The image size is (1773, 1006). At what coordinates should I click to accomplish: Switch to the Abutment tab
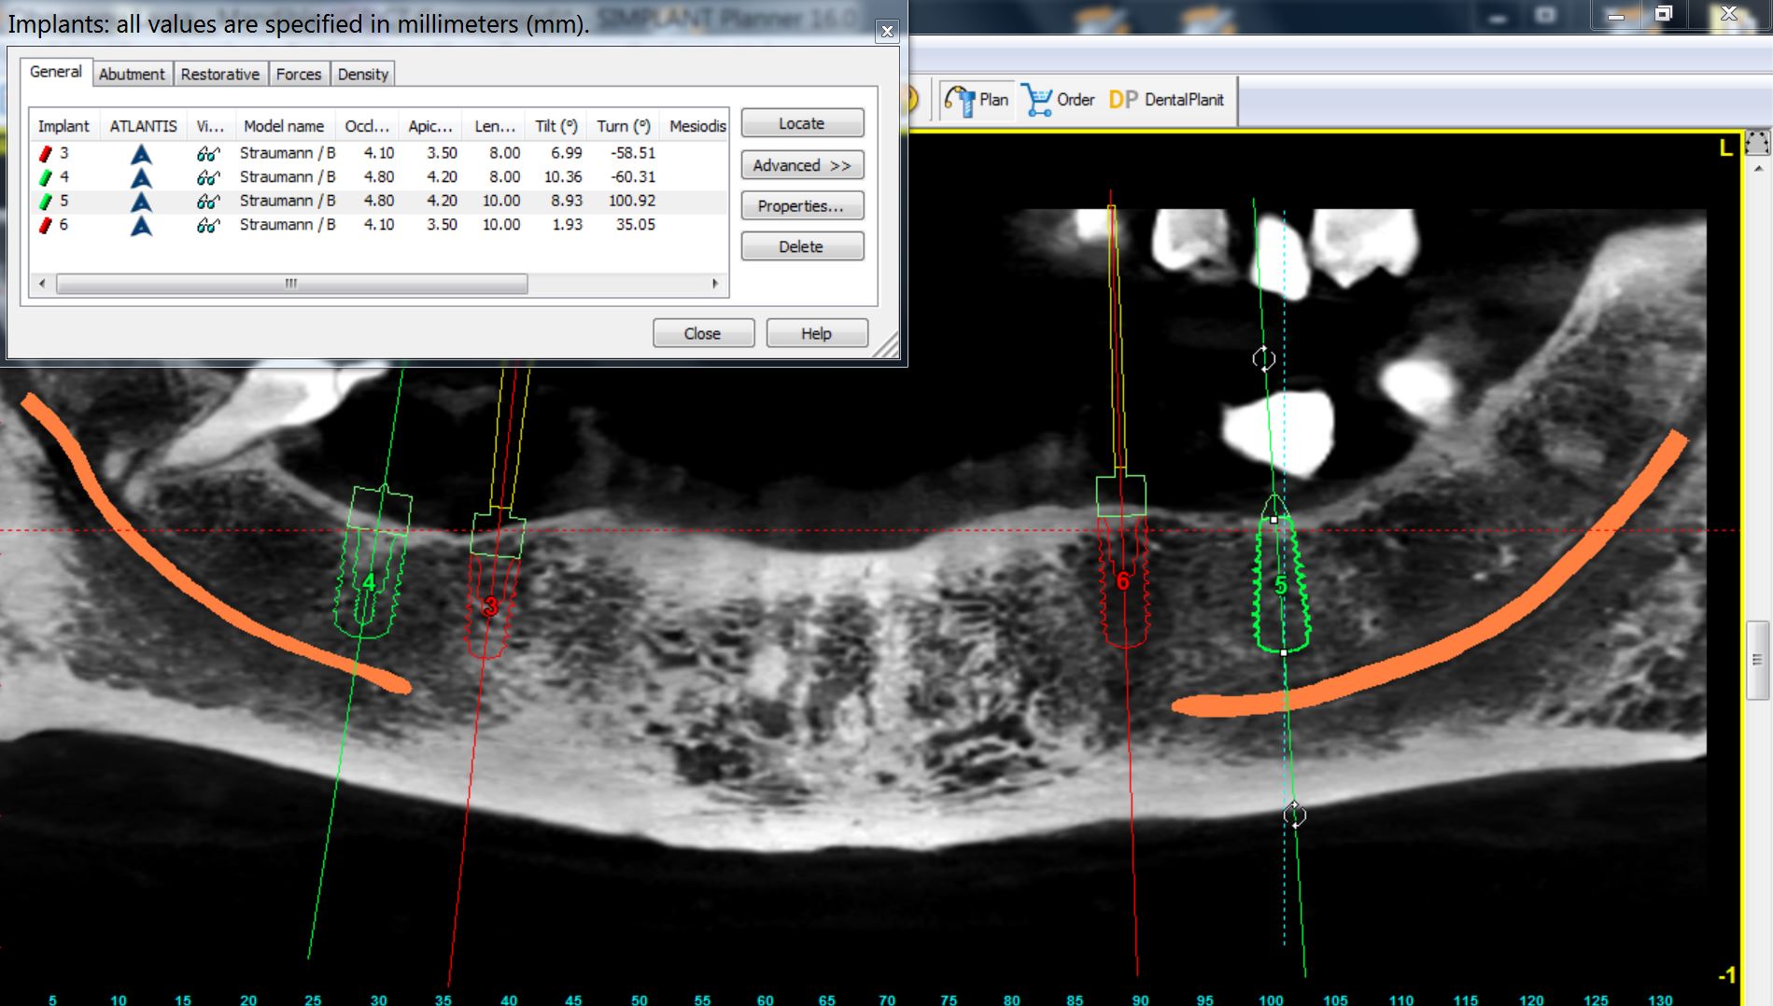click(x=132, y=74)
